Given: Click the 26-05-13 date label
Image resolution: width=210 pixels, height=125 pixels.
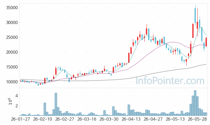Looking at the screenshot, I should tap(175, 119).
